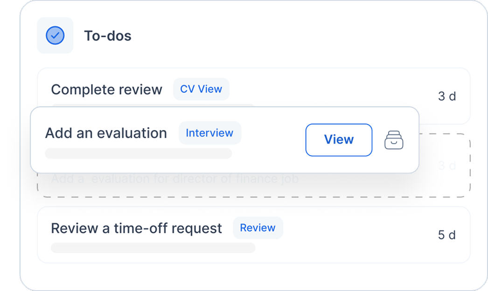Screen dimensions: 488x291
Task: Collapse the To-dos section
Action: click(x=108, y=35)
